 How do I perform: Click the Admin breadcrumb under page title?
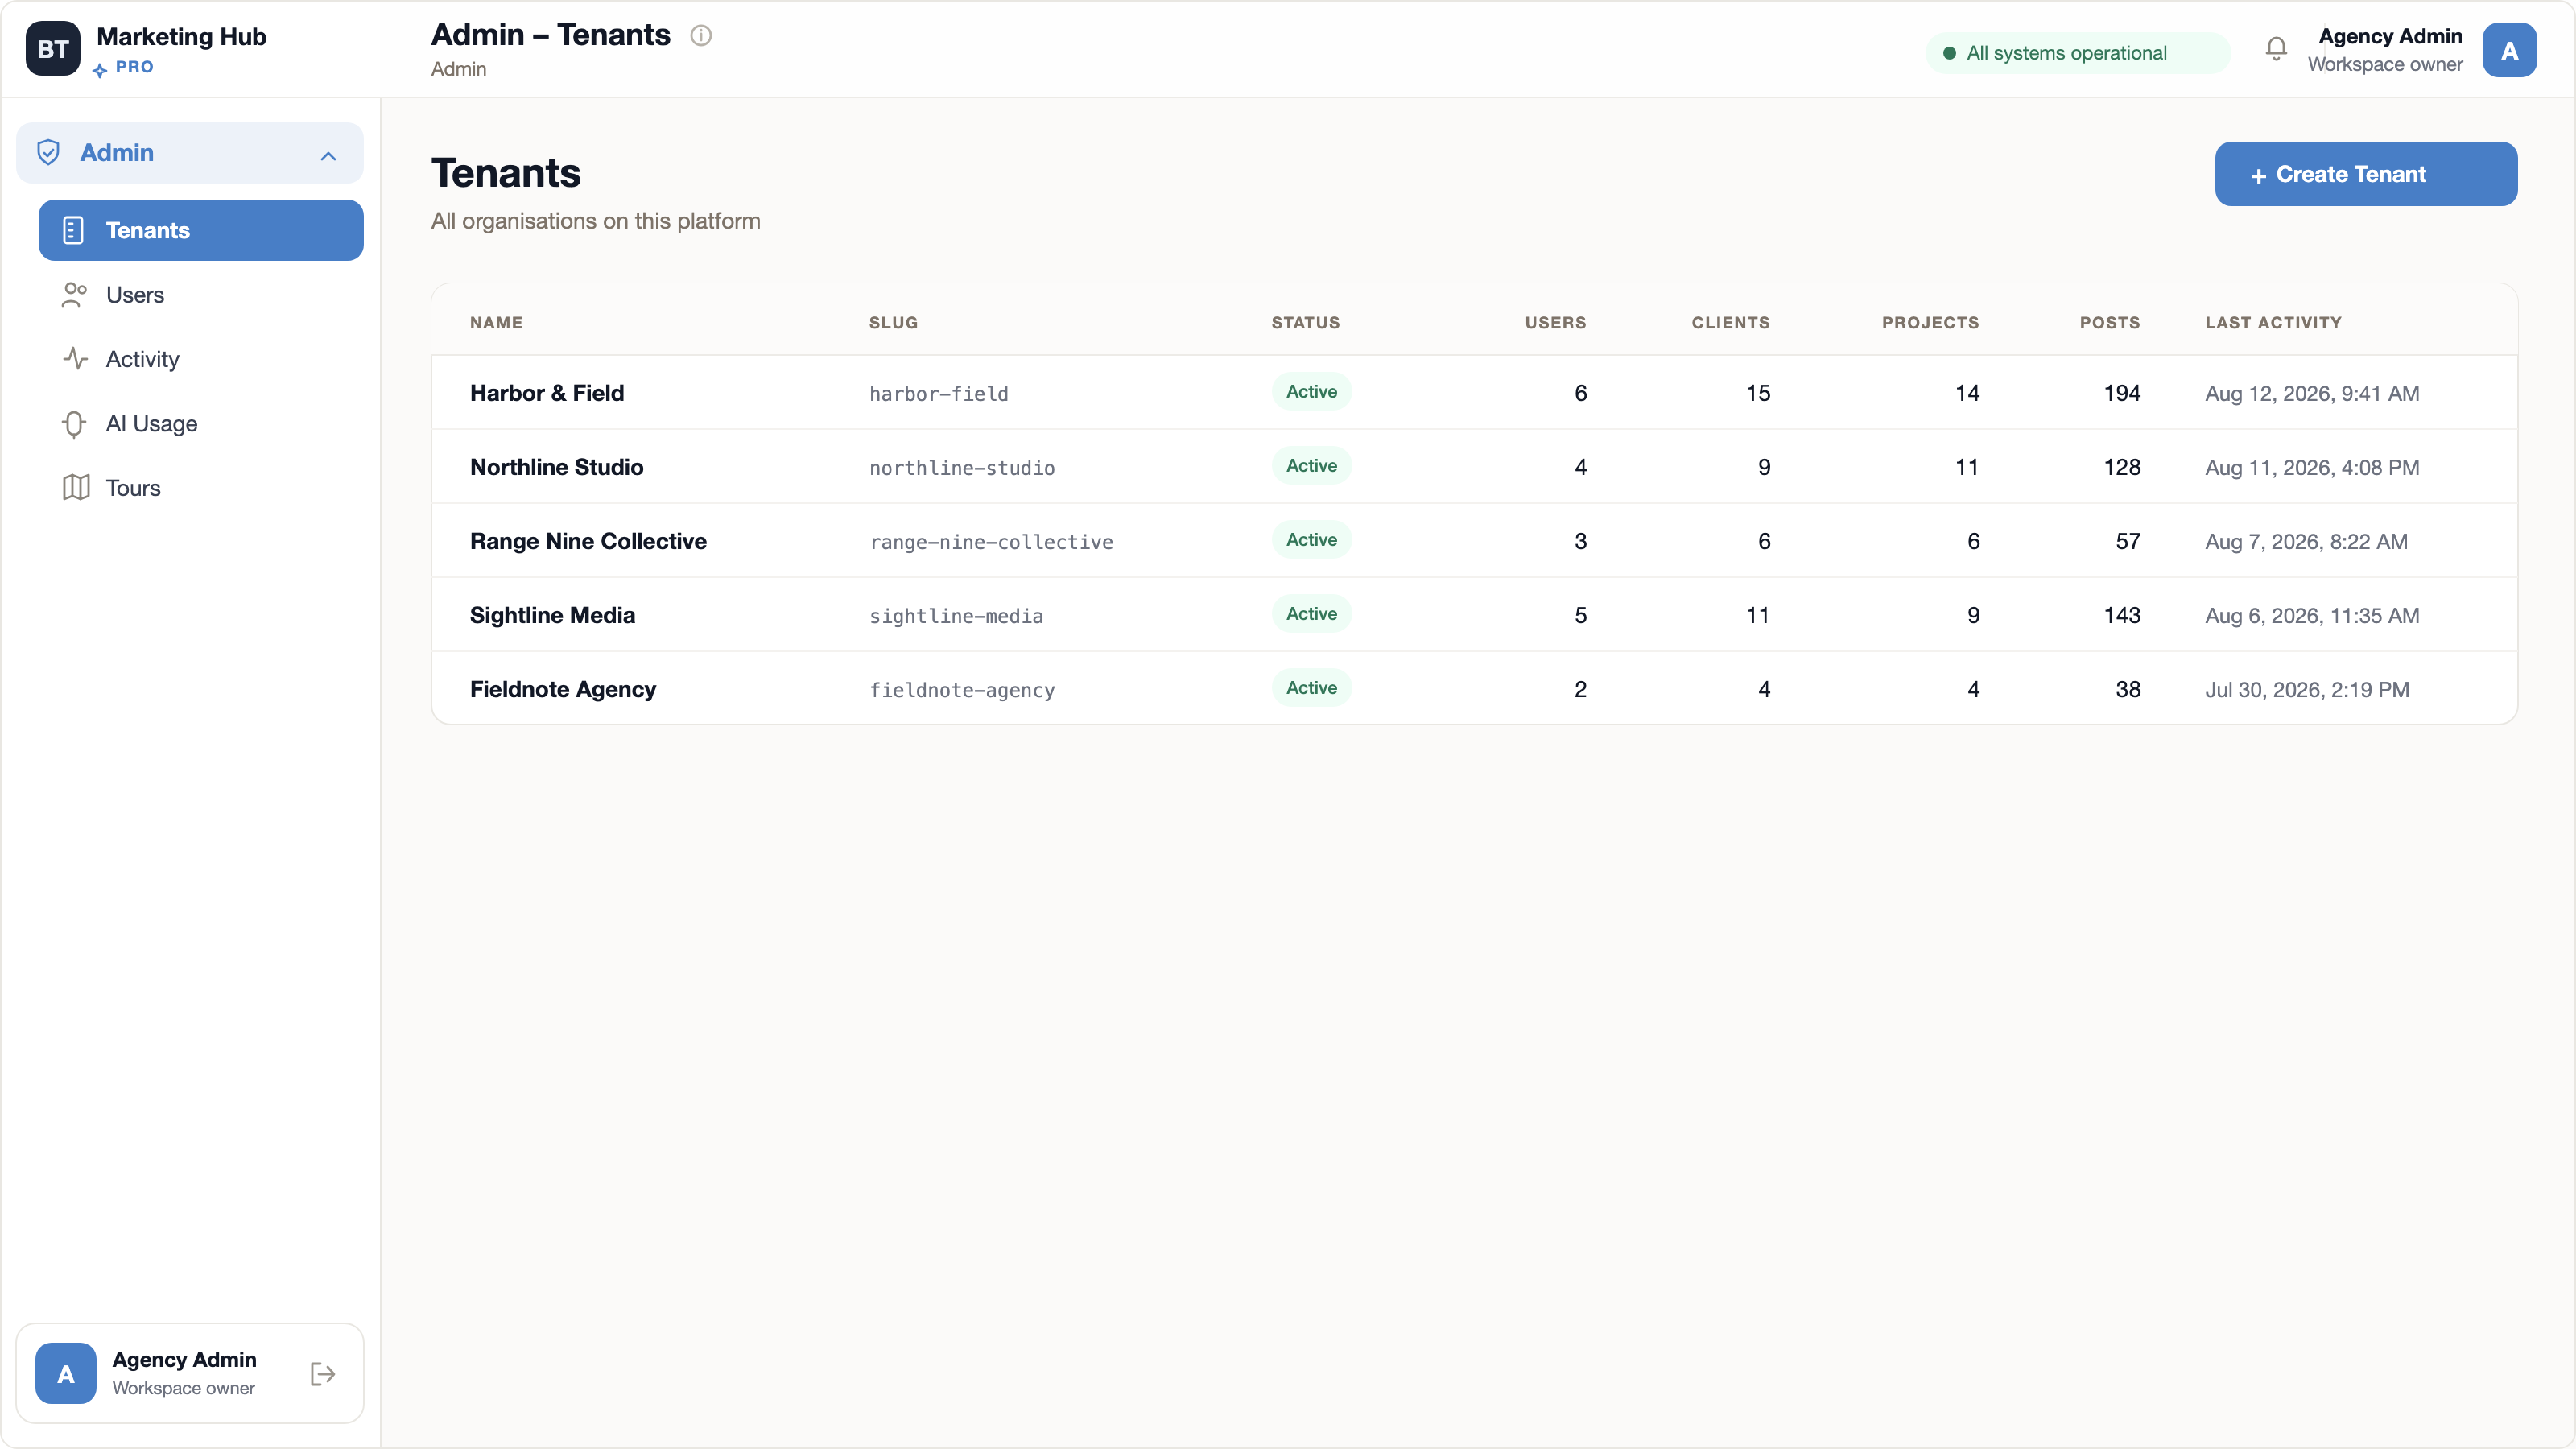(458, 69)
